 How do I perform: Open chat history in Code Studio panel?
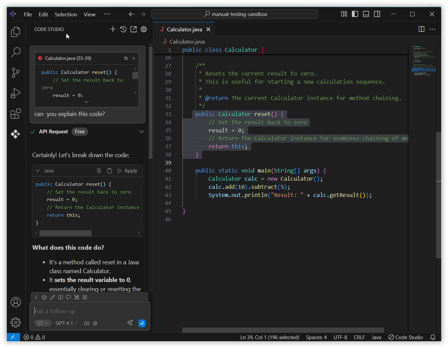point(123,29)
